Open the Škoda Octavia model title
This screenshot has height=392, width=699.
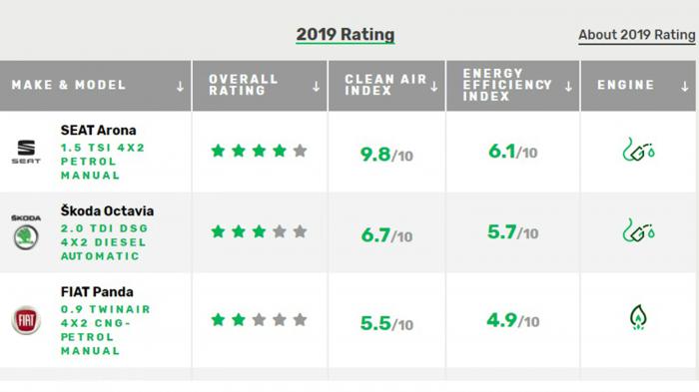pos(108,210)
